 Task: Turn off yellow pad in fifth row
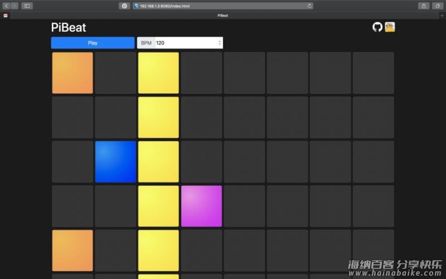(x=158, y=251)
